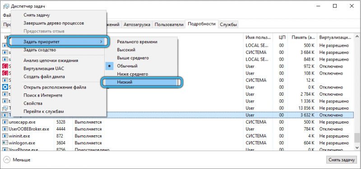361x169 pixels.
Task: Select the UserOOBEBroker.exe process name
Action: 29,129
